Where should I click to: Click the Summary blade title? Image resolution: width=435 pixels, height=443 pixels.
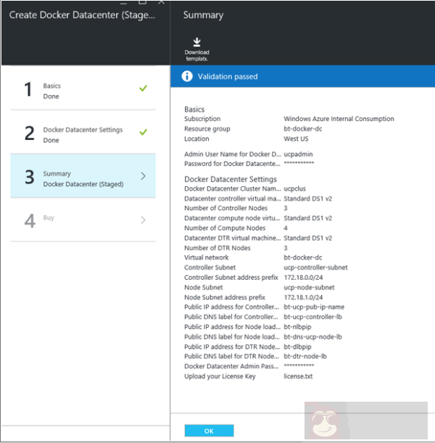[x=203, y=15]
